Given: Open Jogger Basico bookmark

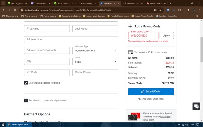Looking at the screenshot, I should click(69, 16).
